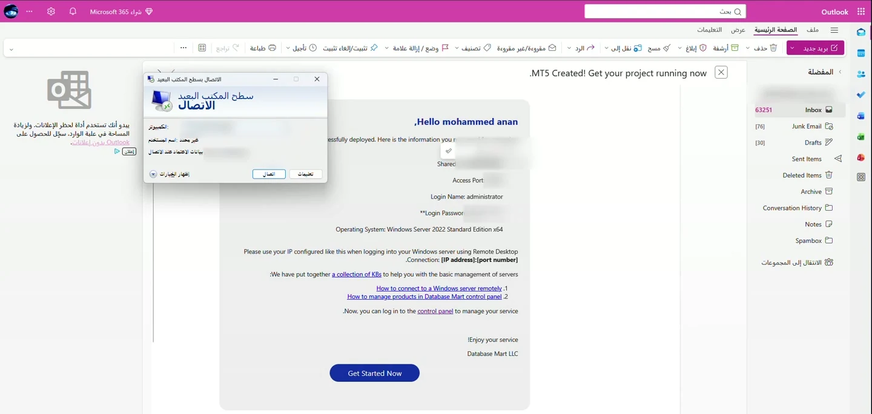Switch to the ملف tab
The width and height of the screenshot is (872, 414).
point(813,30)
